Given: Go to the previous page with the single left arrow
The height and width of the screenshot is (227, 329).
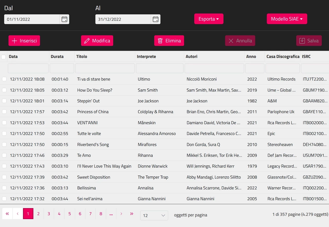Looking at the screenshot, I should point(18,214).
